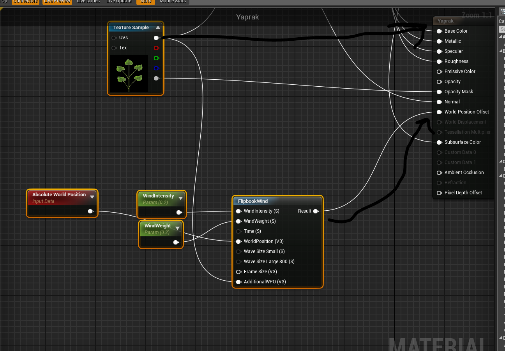
Task: Select the Texture Sample node title
Action: tap(131, 28)
